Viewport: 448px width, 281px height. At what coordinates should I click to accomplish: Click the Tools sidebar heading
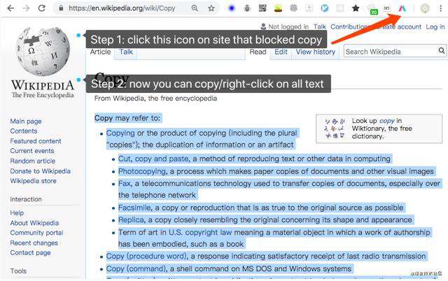click(x=18, y=271)
